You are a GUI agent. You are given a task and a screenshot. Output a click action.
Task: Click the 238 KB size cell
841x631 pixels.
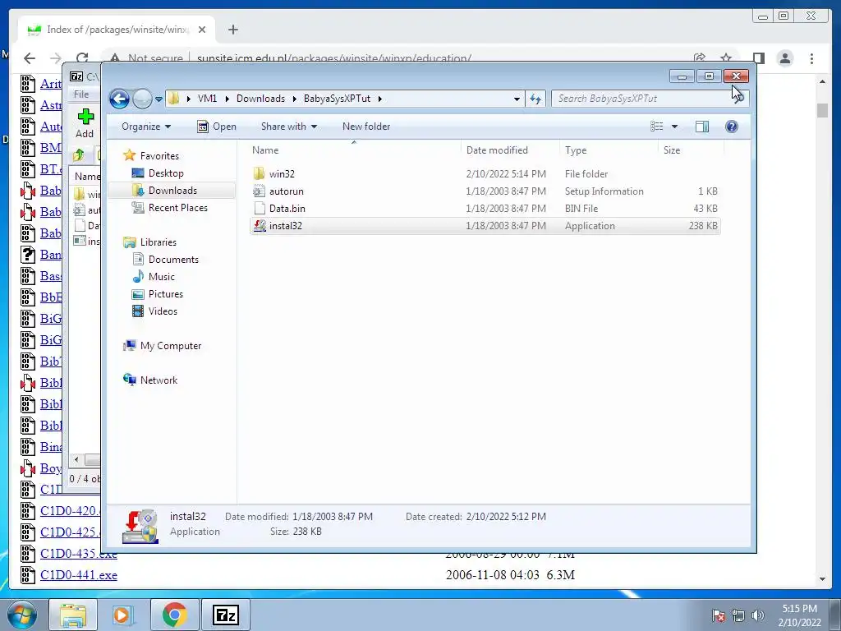(703, 226)
